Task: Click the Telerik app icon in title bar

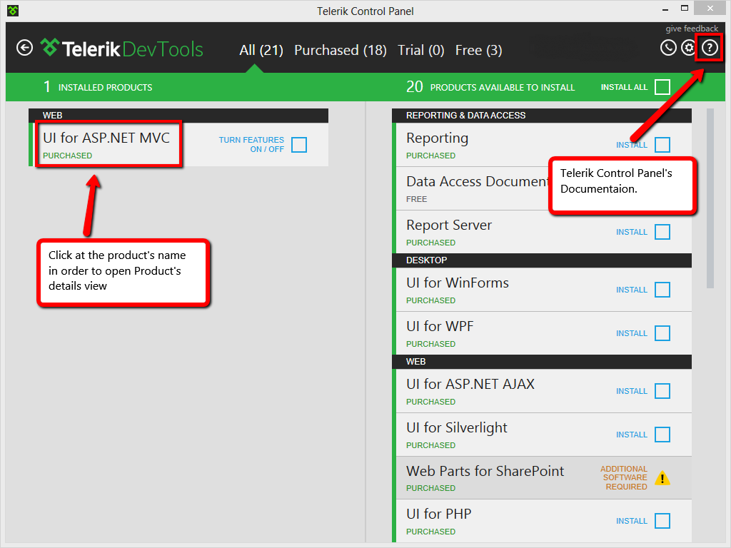Action: click(x=13, y=11)
